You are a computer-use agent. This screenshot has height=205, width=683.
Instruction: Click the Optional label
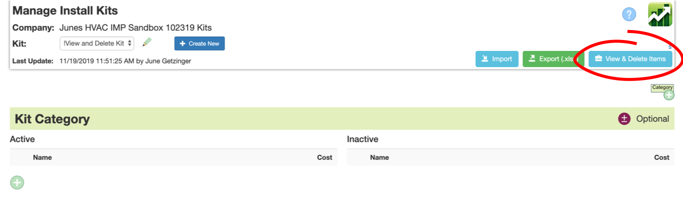[652, 119]
